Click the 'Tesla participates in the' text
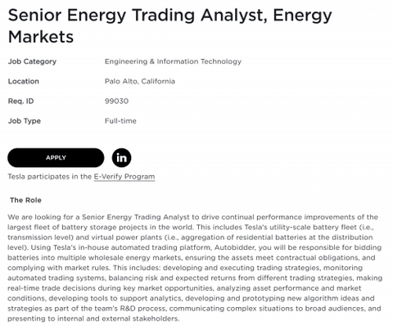The image size is (393, 326). click(49, 177)
